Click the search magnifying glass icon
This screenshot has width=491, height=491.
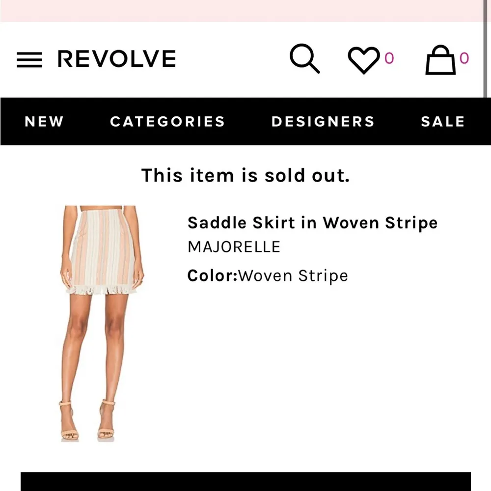(x=305, y=59)
